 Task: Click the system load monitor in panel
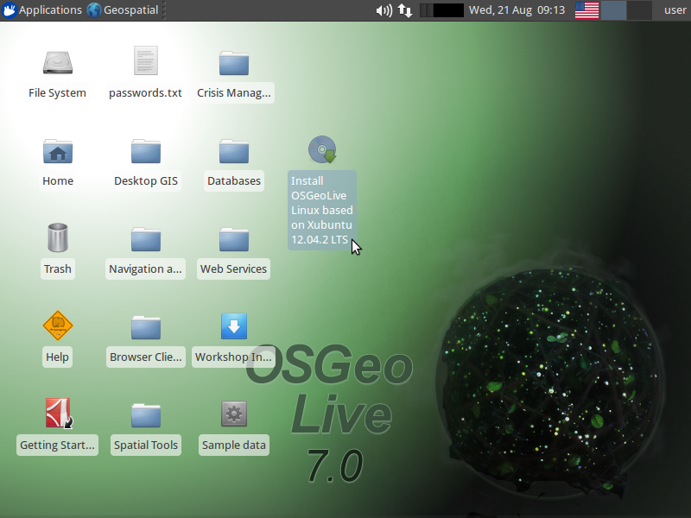pyautogui.click(x=441, y=10)
